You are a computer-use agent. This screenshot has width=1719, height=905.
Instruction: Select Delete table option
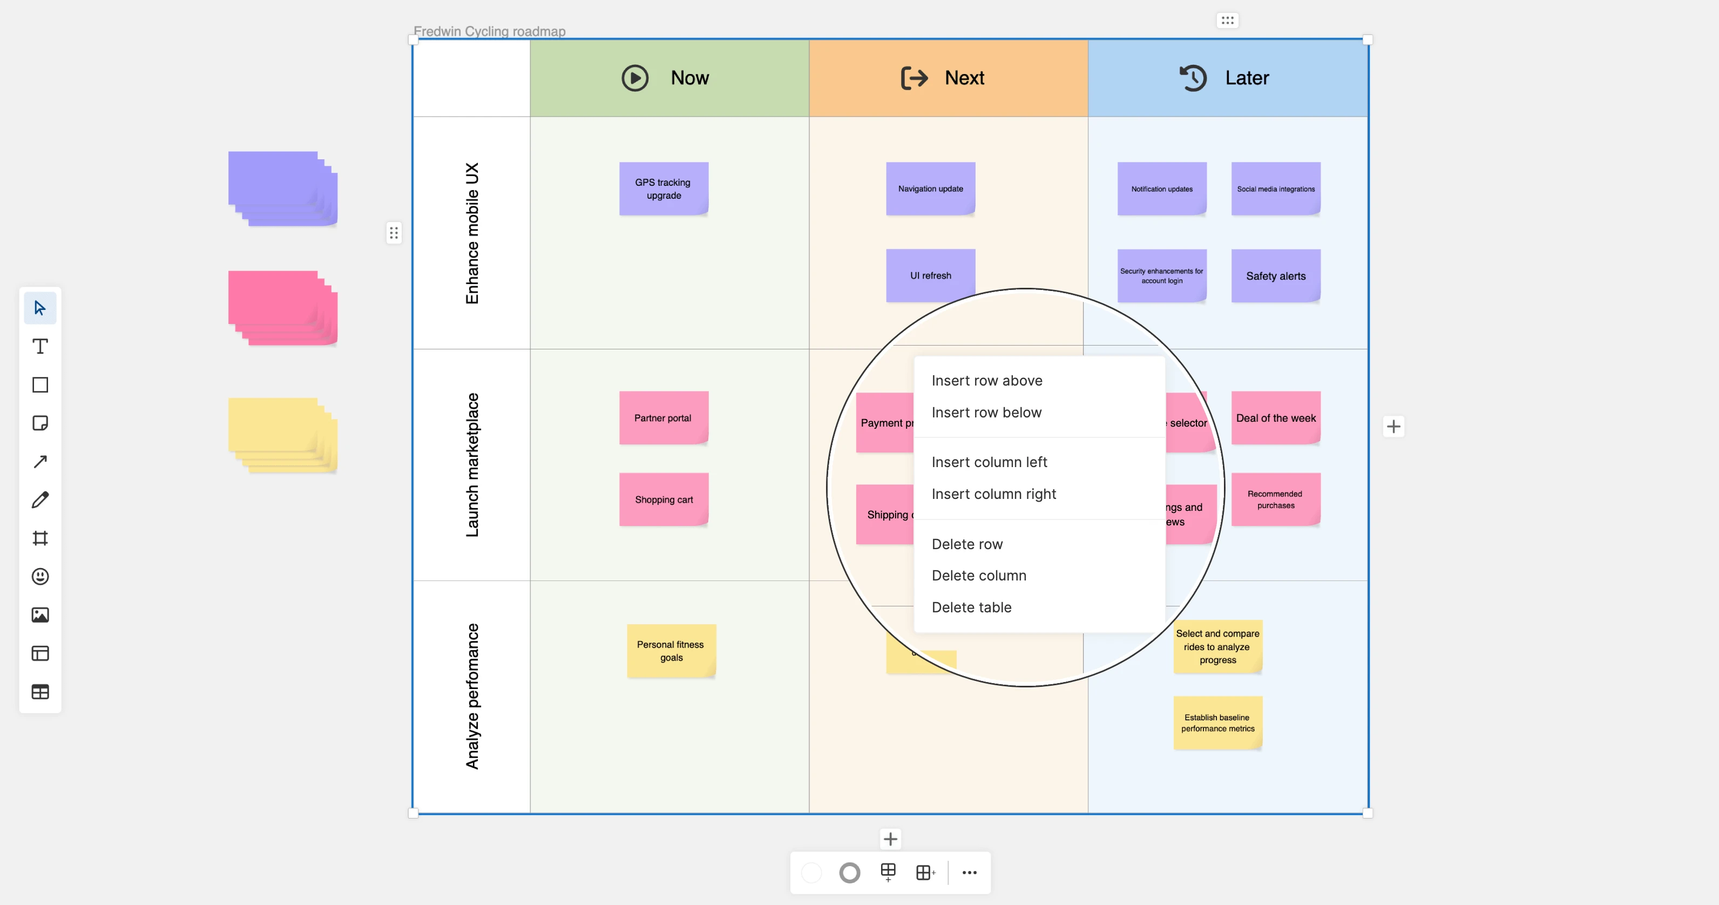point(971,607)
